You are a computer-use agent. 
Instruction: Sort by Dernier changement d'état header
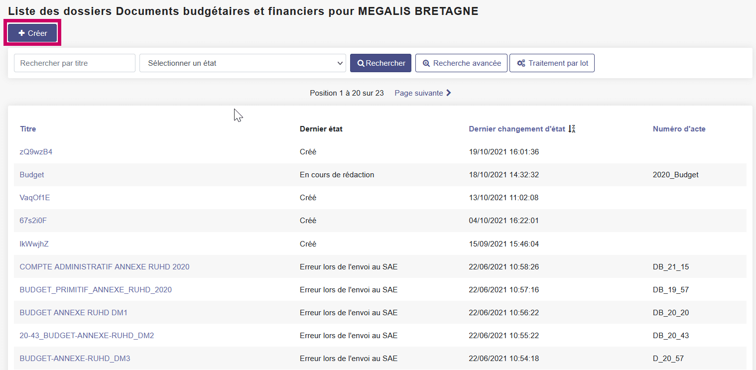point(517,129)
